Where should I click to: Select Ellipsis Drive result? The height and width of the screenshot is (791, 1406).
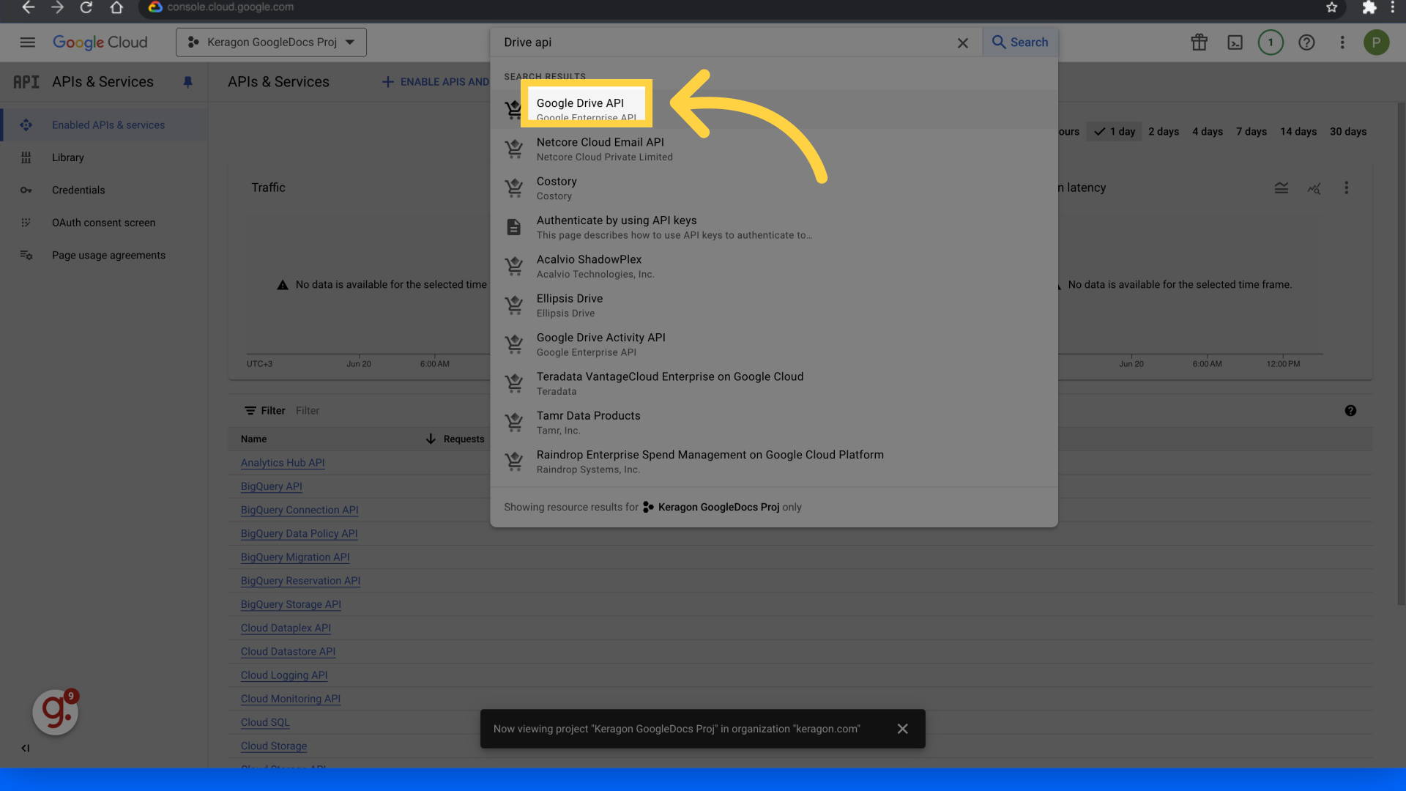coord(773,305)
